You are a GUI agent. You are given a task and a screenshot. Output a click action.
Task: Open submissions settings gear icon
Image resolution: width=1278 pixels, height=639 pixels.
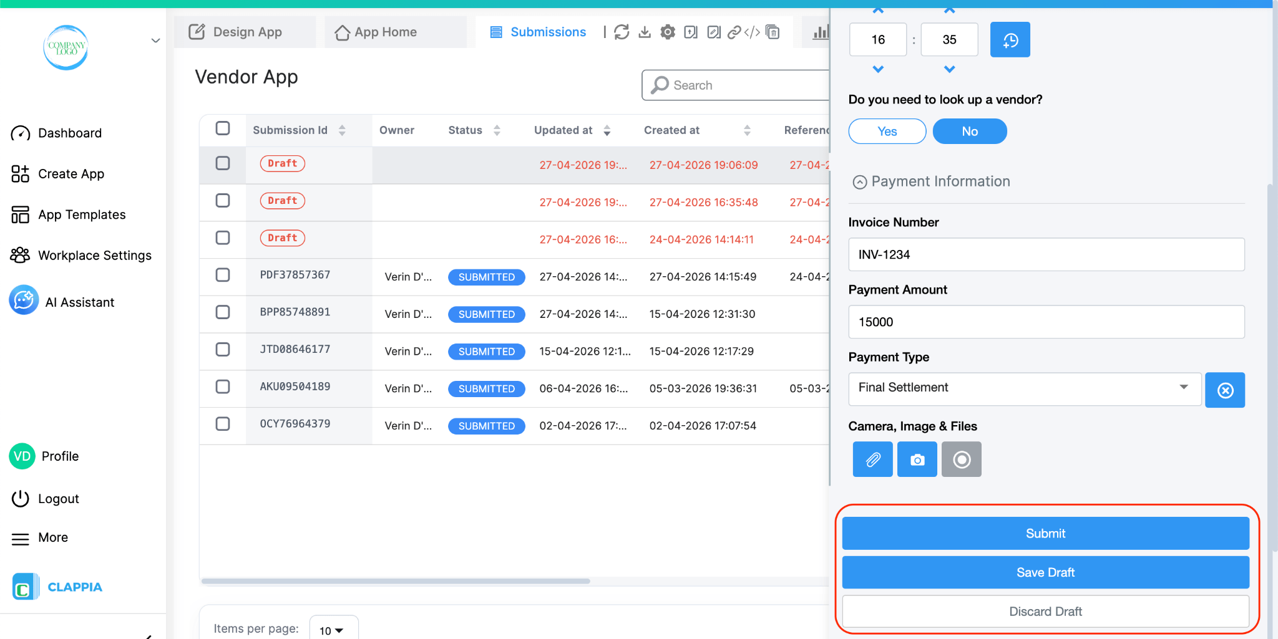pyautogui.click(x=668, y=32)
